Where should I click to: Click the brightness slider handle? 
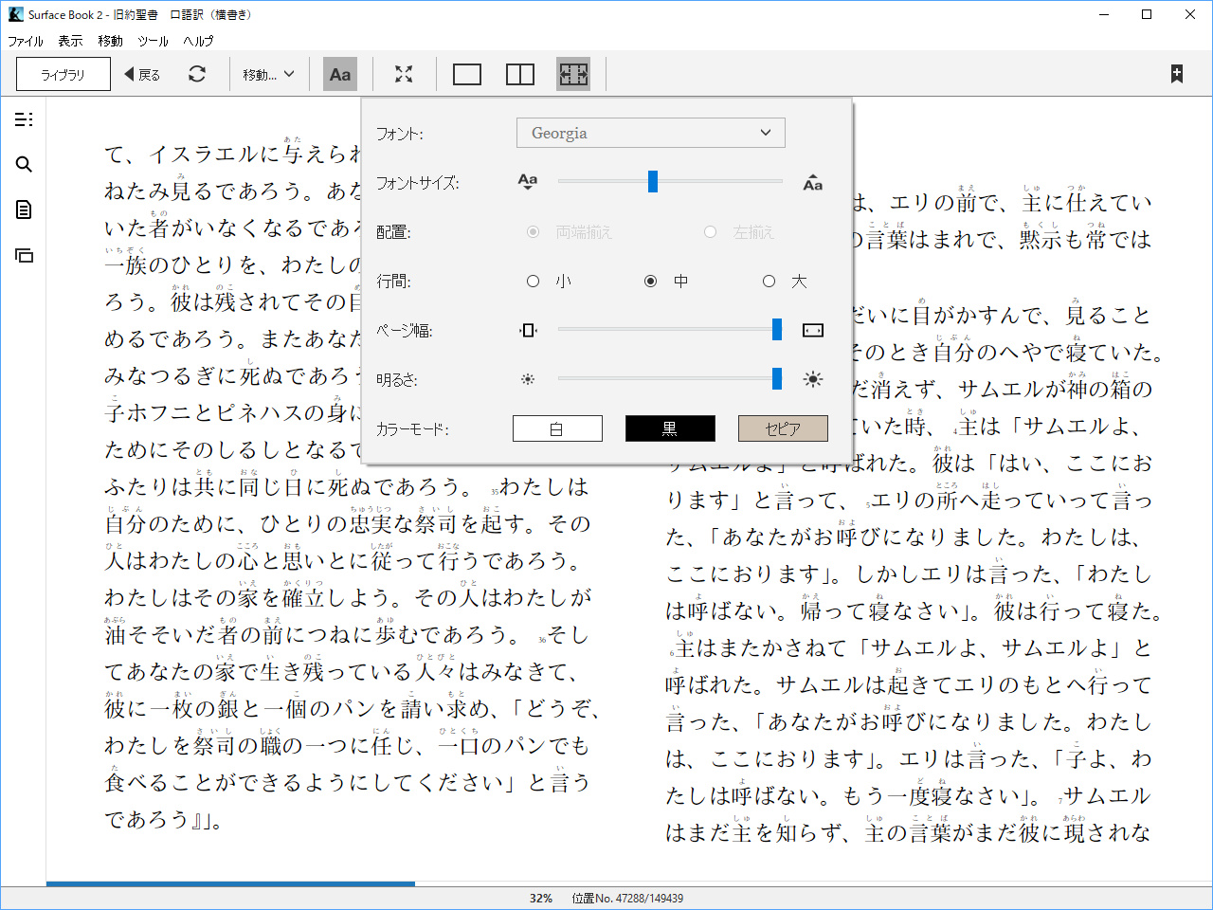(x=777, y=378)
